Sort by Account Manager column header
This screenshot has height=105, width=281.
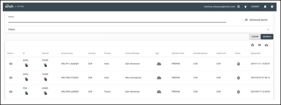132,53
